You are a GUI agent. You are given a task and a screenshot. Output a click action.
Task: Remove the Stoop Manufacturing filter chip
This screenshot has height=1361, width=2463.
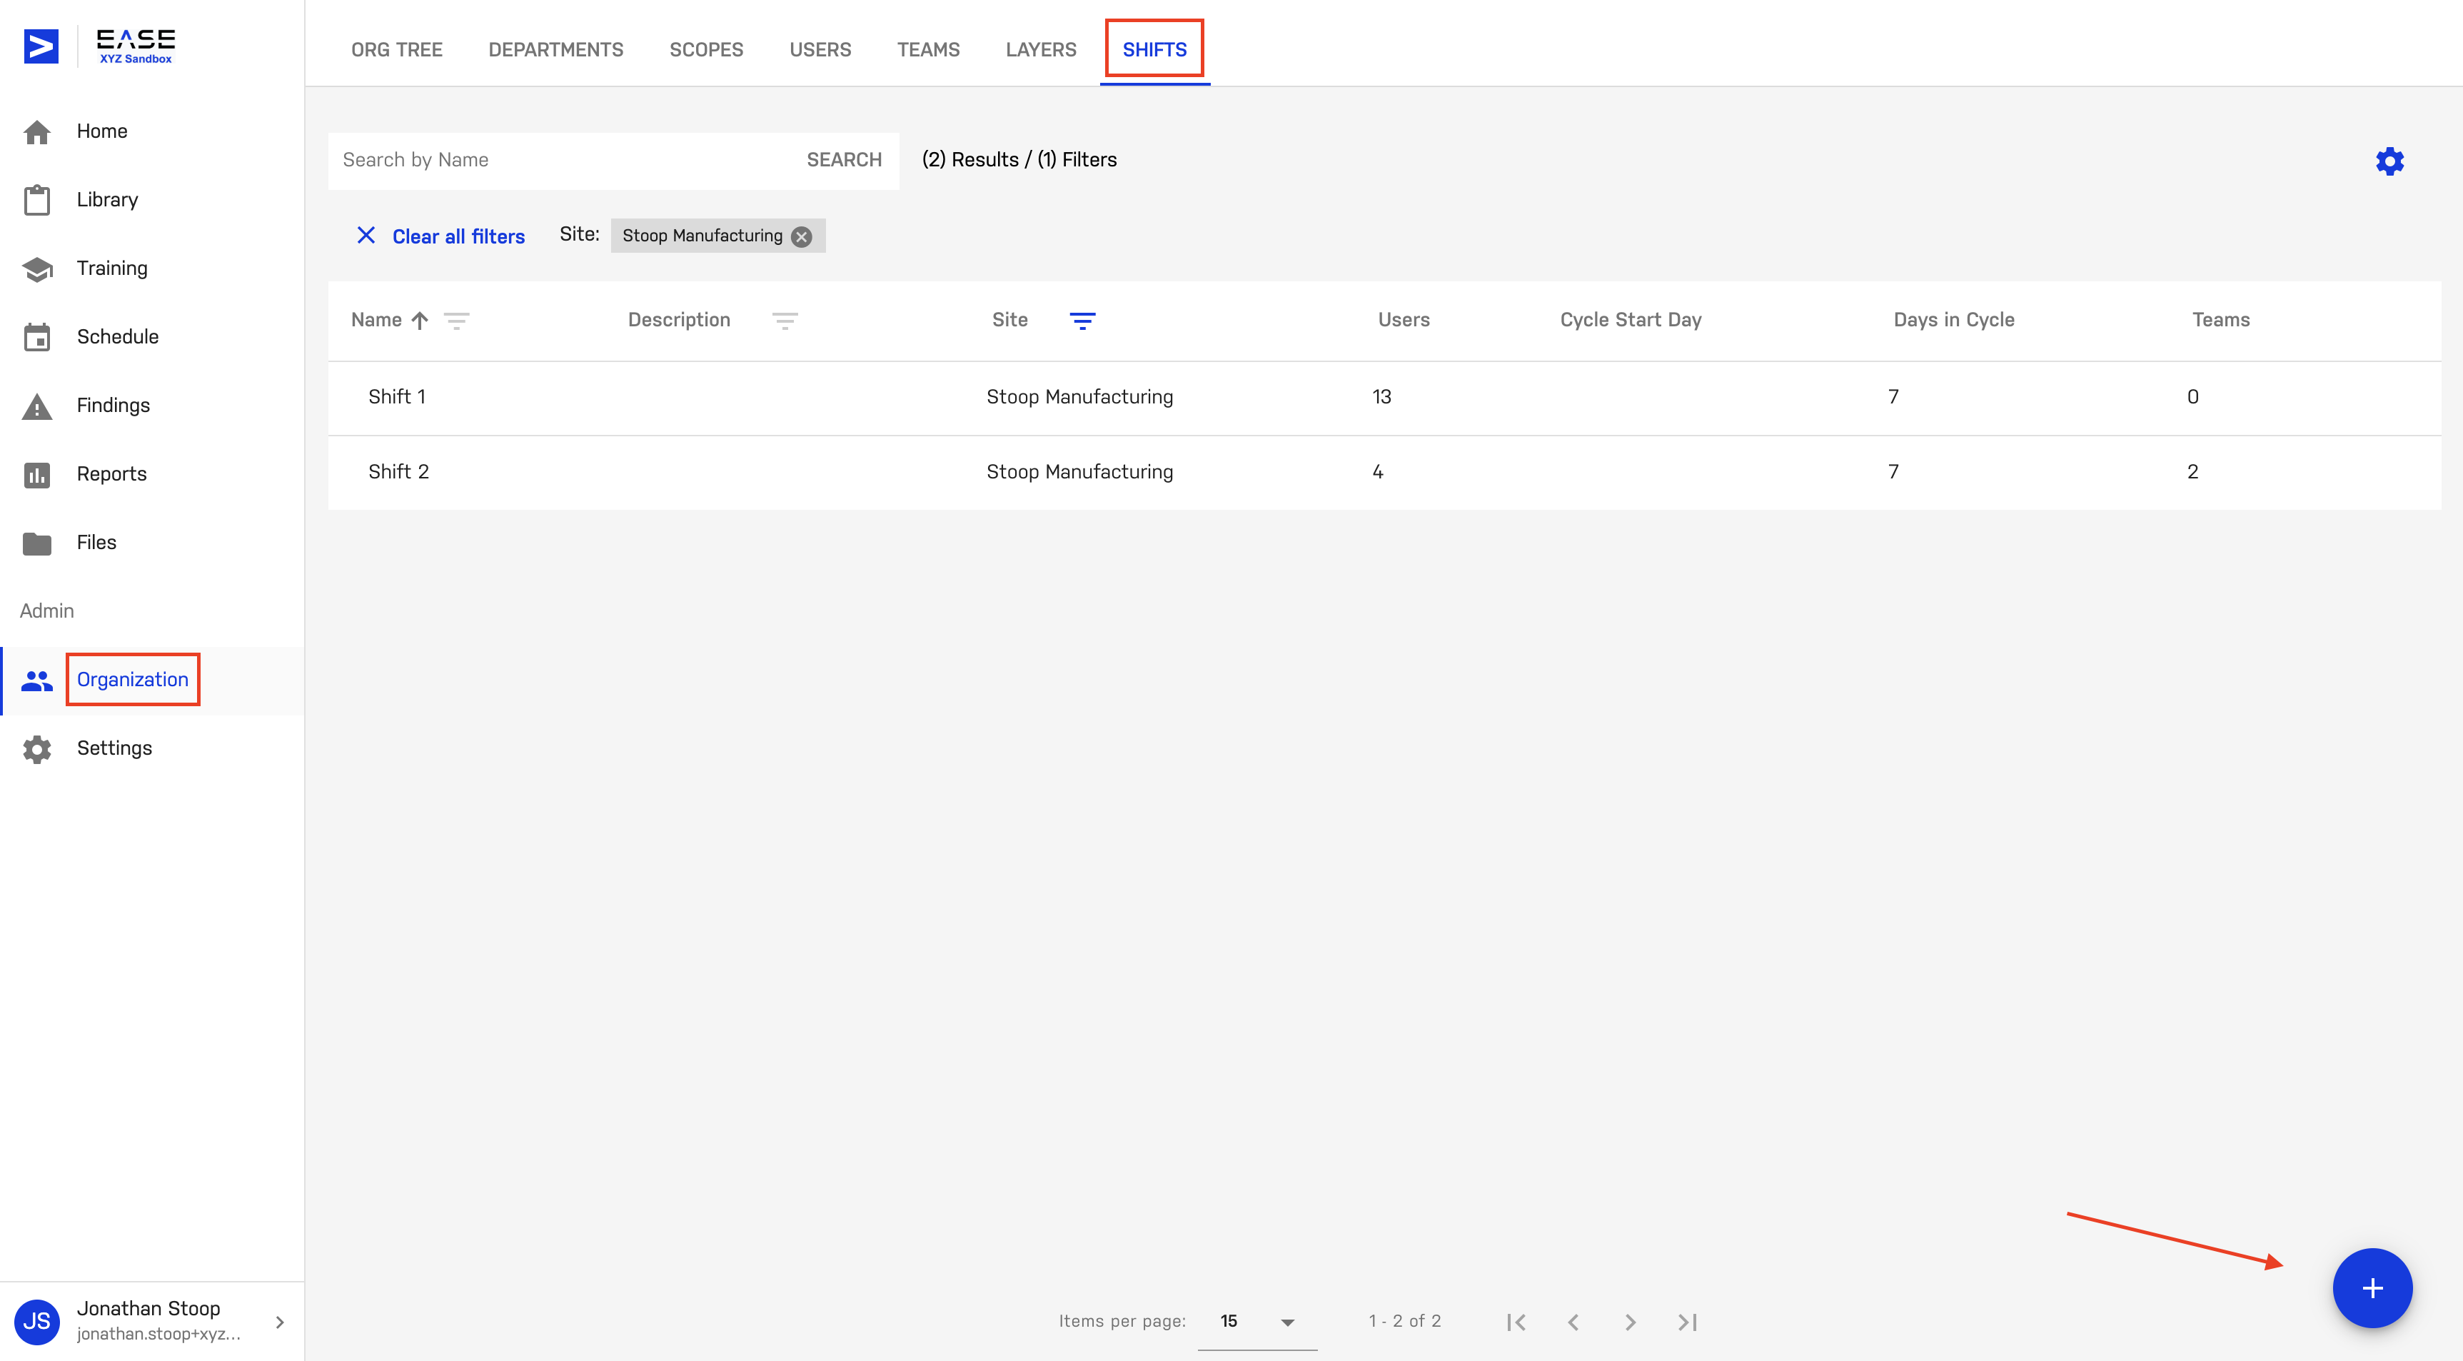coord(802,236)
